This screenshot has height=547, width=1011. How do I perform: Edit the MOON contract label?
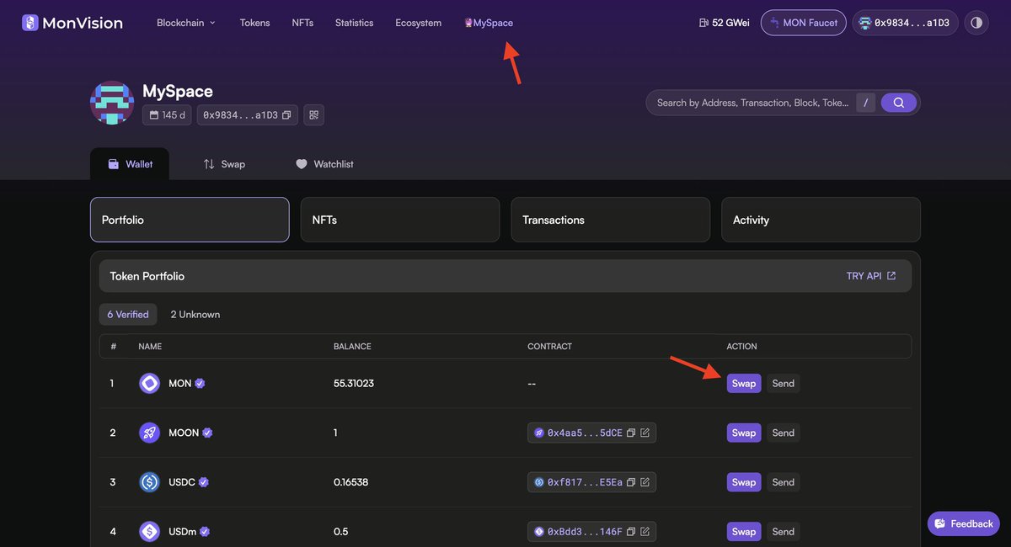point(645,433)
